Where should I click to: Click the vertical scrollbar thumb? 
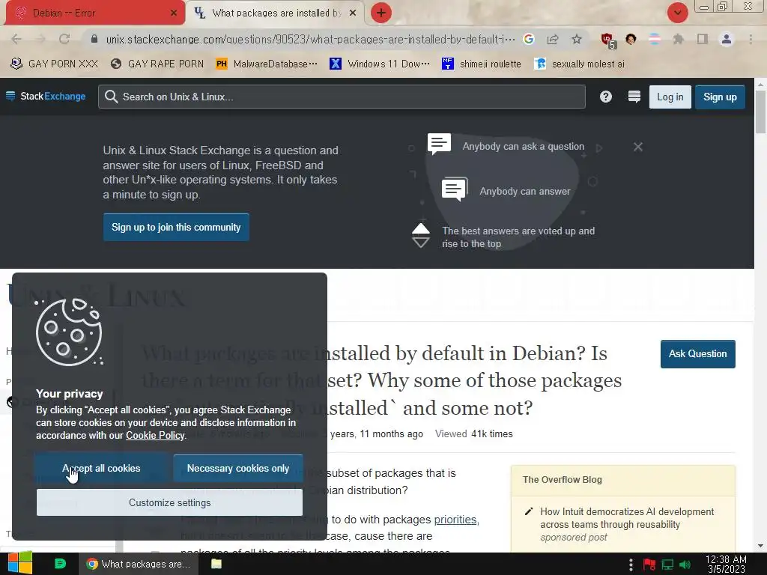[760, 112]
